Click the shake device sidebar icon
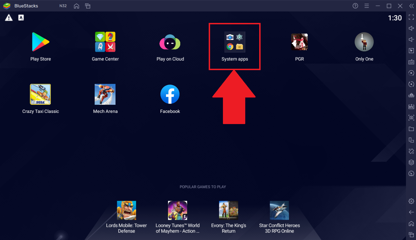This screenshot has height=240, width=416. (411, 151)
